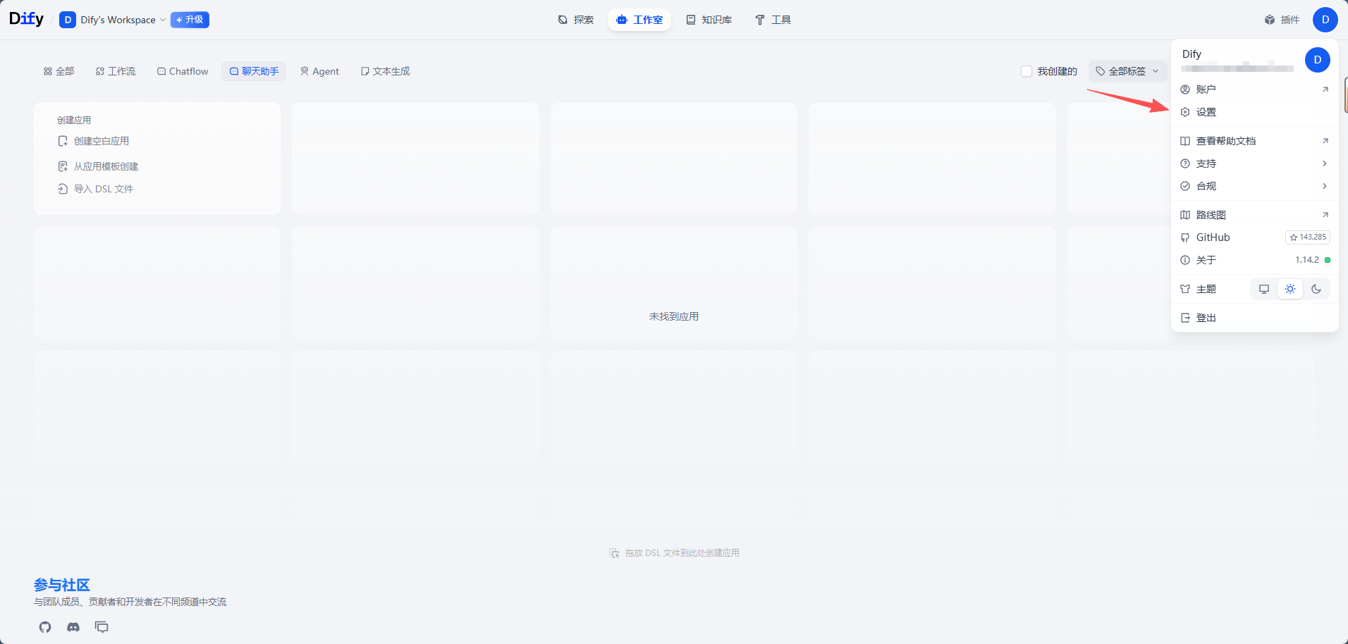Click the workspace D badge icon
1348x644 pixels.
pos(68,20)
